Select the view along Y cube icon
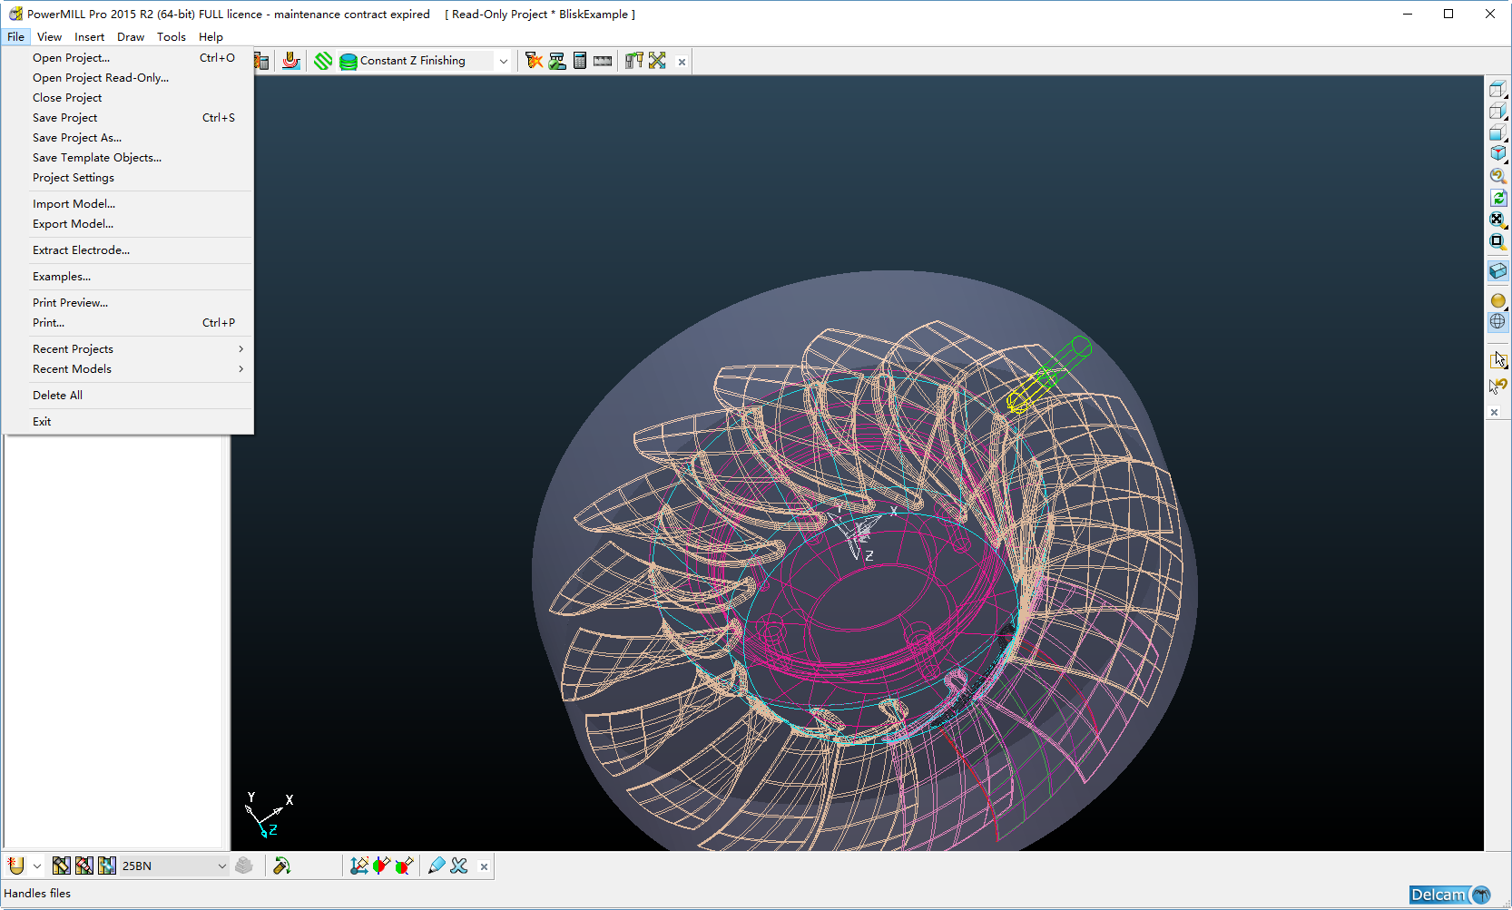This screenshot has width=1512, height=910. point(1497,111)
